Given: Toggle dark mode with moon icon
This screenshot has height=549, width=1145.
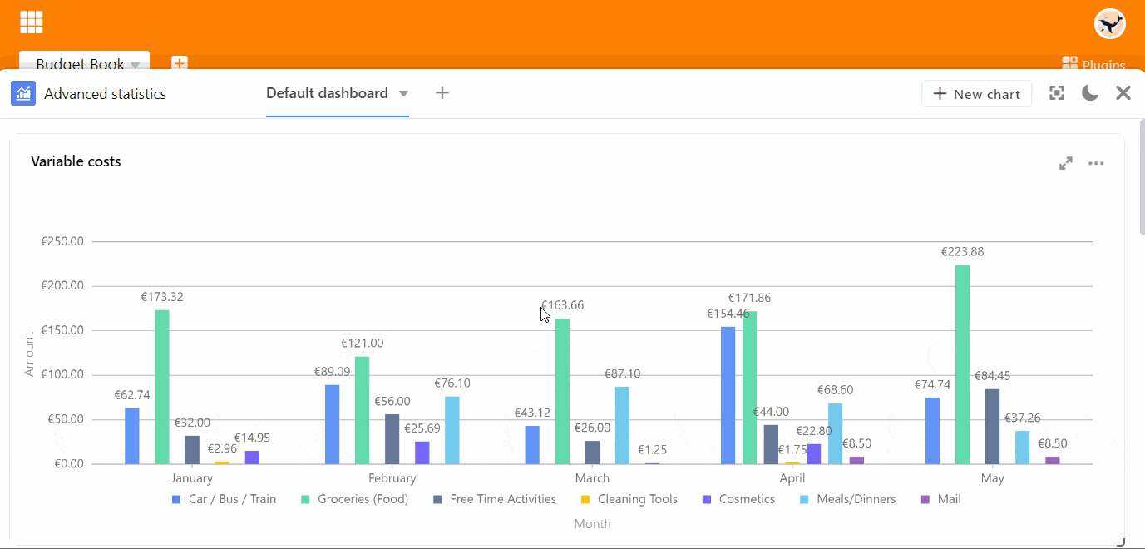Looking at the screenshot, I should point(1090,93).
